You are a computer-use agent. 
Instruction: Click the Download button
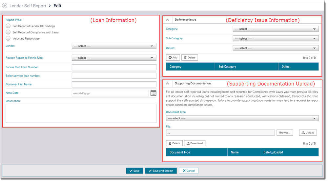pyautogui.click(x=195, y=143)
